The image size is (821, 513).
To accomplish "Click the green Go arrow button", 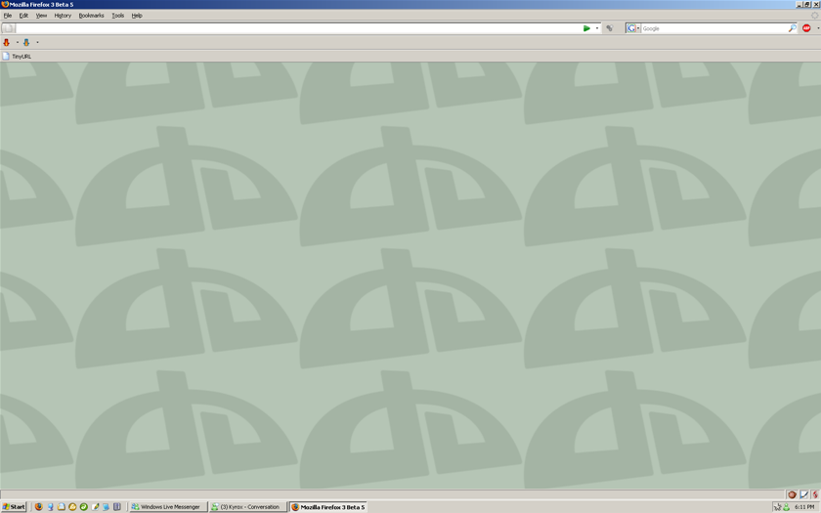I will point(586,28).
